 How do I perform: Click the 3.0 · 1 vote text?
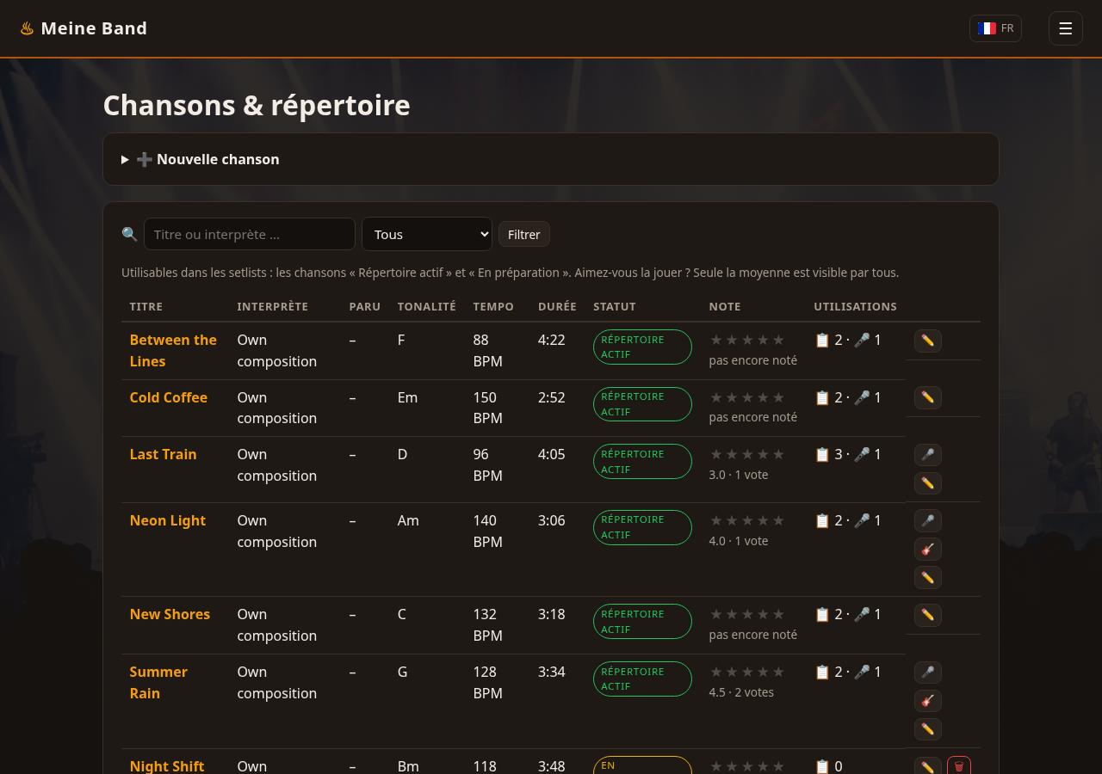click(739, 475)
